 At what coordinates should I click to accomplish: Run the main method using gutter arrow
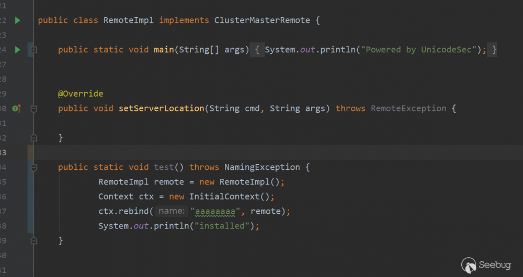pos(18,50)
